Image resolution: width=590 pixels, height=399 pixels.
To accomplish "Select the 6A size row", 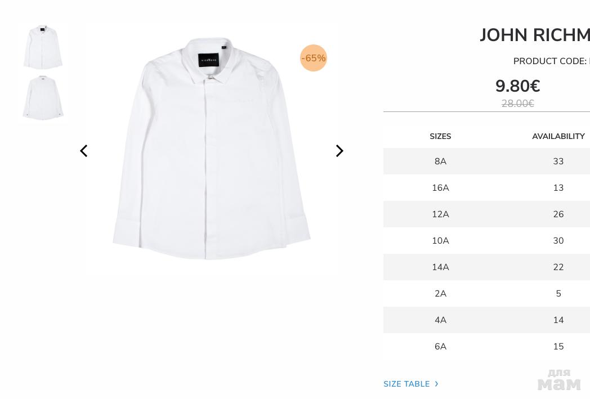I will tap(440, 347).
